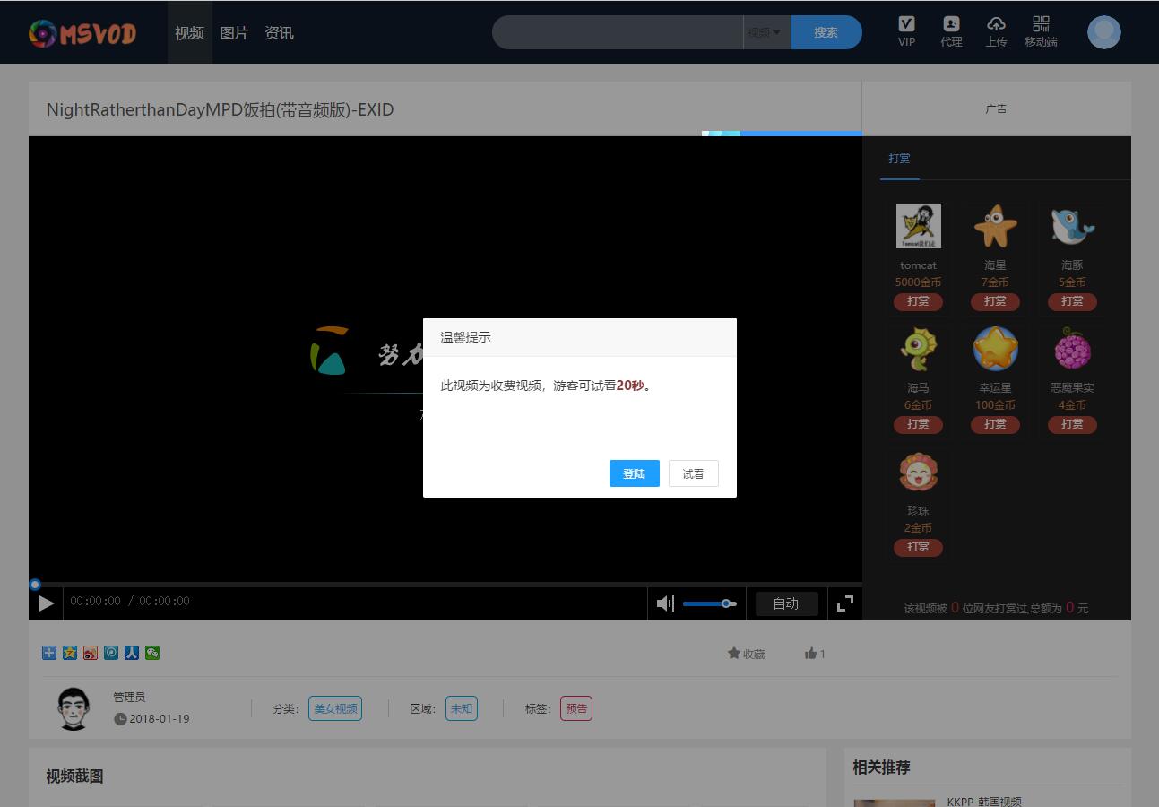Focus the header search input field
Viewport: 1159px width, 807px height.
pos(618,32)
